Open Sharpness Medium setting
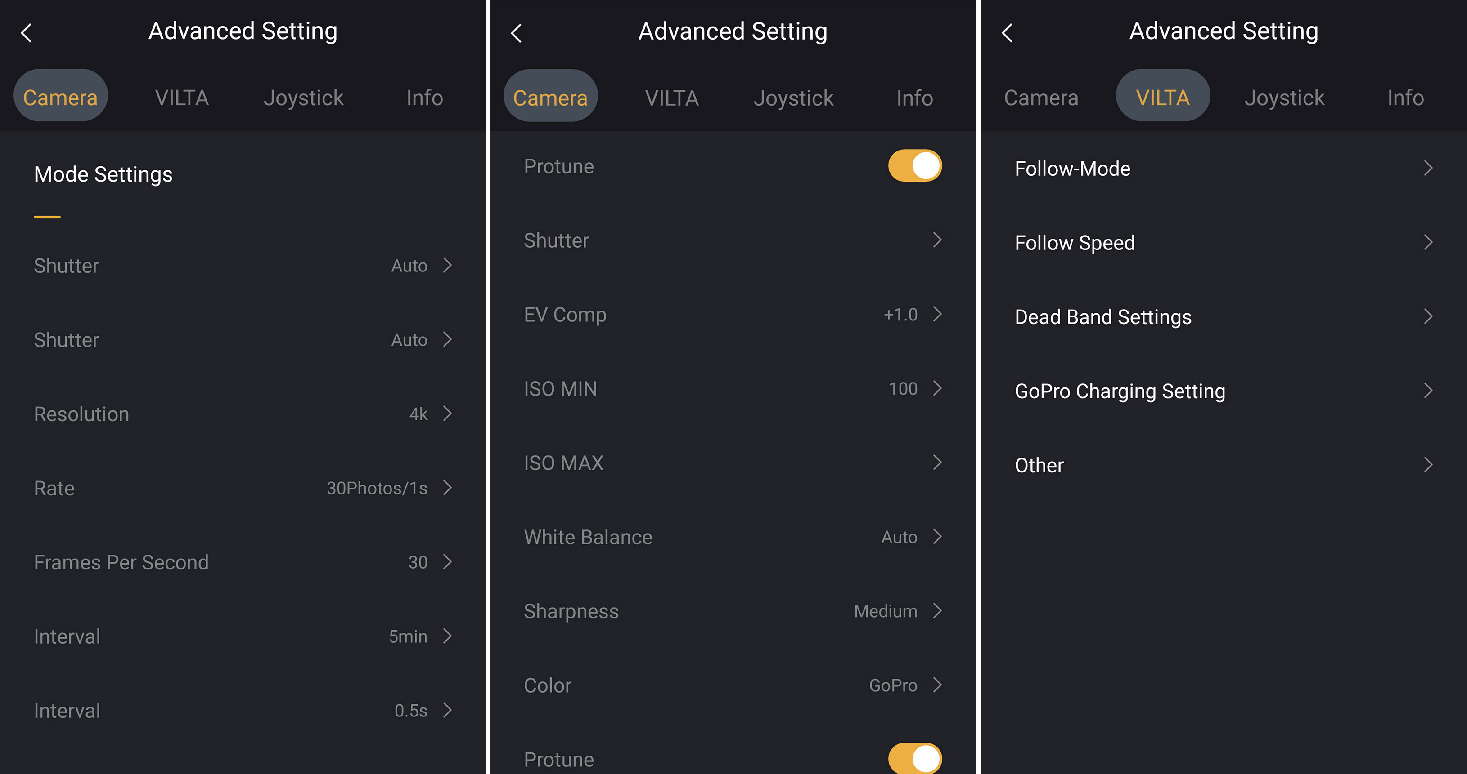The height and width of the screenshot is (774, 1467). coord(937,611)
